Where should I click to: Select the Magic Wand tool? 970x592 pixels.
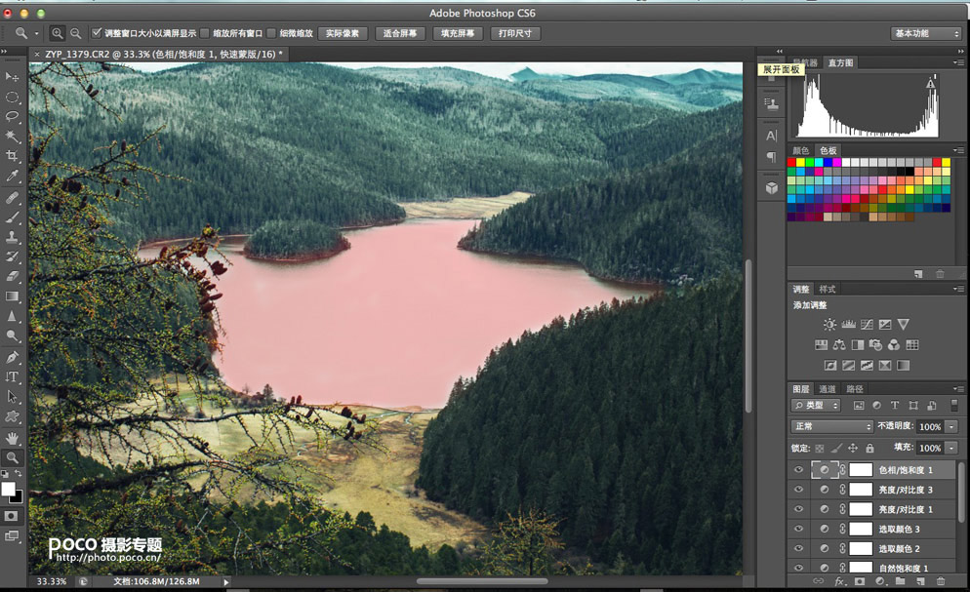coord(12,137)
